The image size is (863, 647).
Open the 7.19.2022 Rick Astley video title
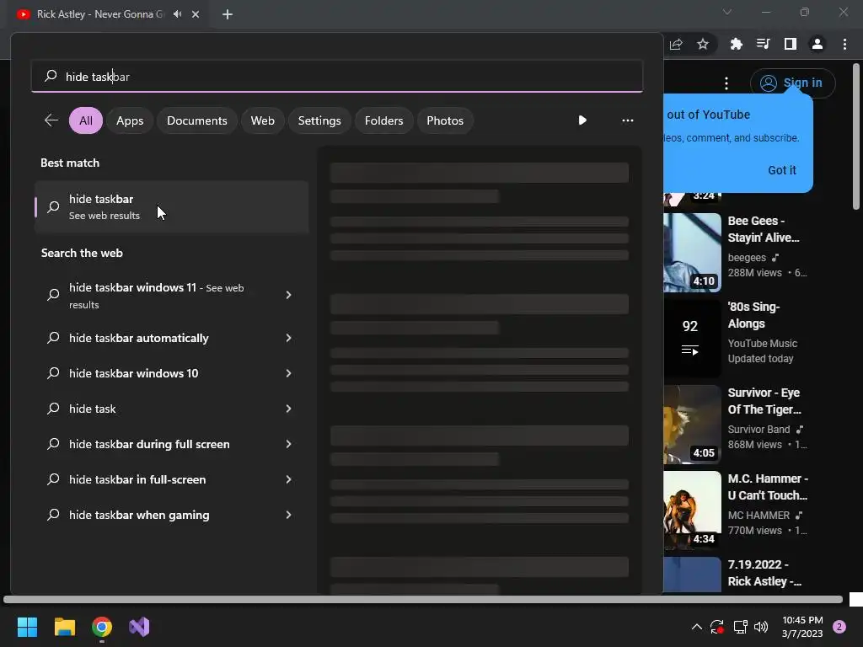pyautogui.click(x=764, y=573)
